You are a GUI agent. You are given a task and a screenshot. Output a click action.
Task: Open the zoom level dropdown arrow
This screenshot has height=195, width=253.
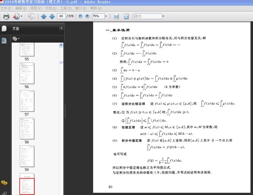click(x=106, y=16)
